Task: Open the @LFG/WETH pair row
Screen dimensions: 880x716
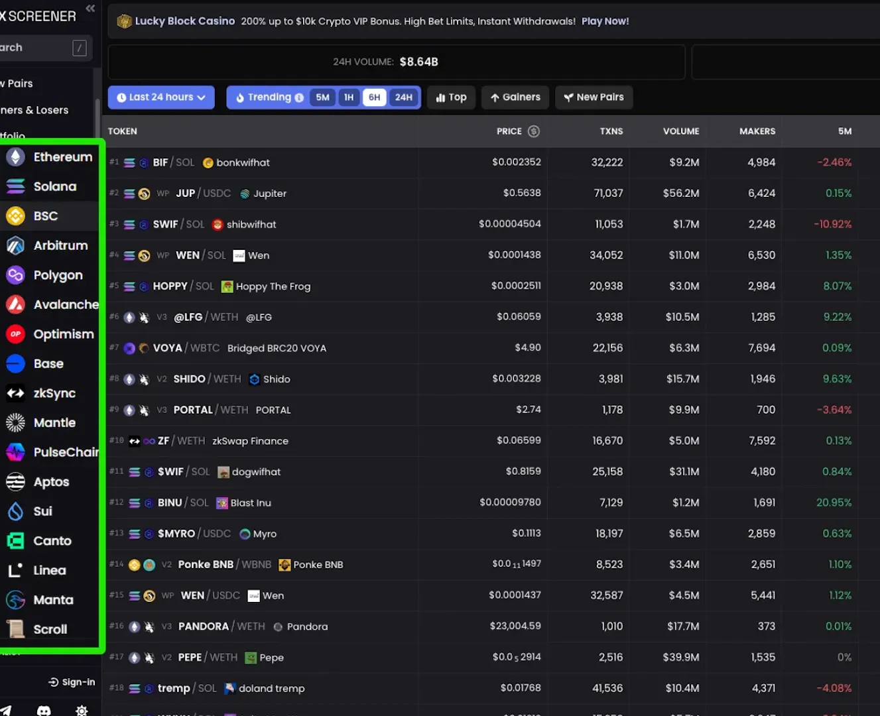Action: pyautogui.click(x=491, y=317)
